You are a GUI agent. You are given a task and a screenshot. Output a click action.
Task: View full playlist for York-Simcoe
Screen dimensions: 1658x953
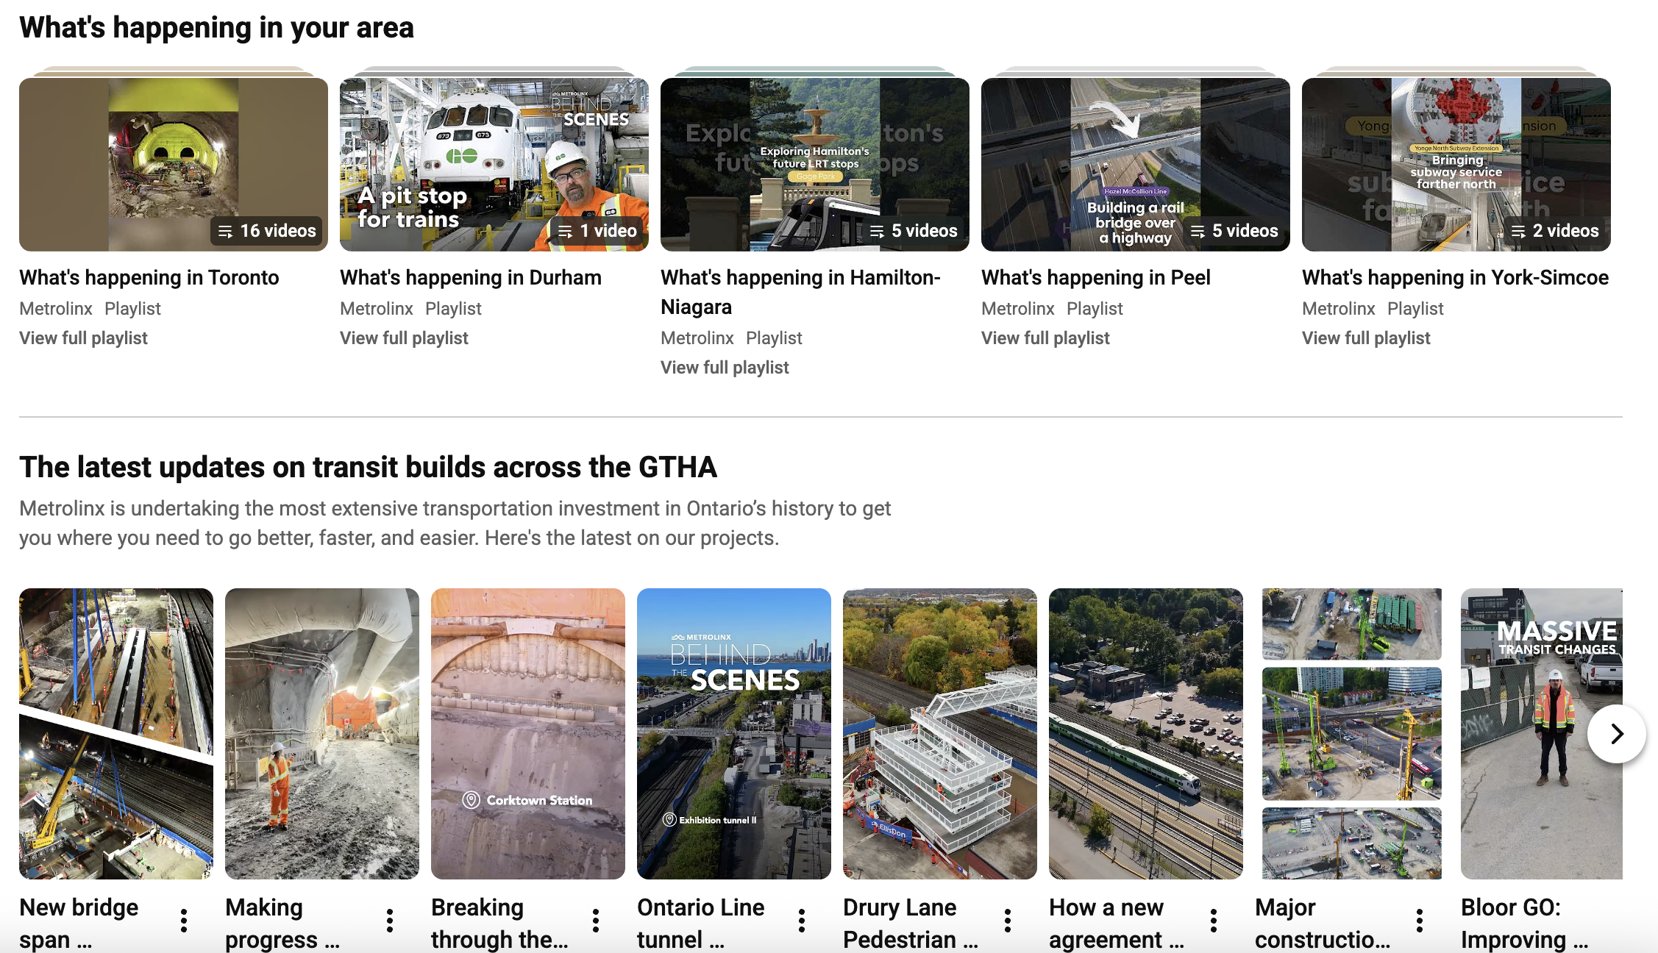click(x=1366, y=338)
